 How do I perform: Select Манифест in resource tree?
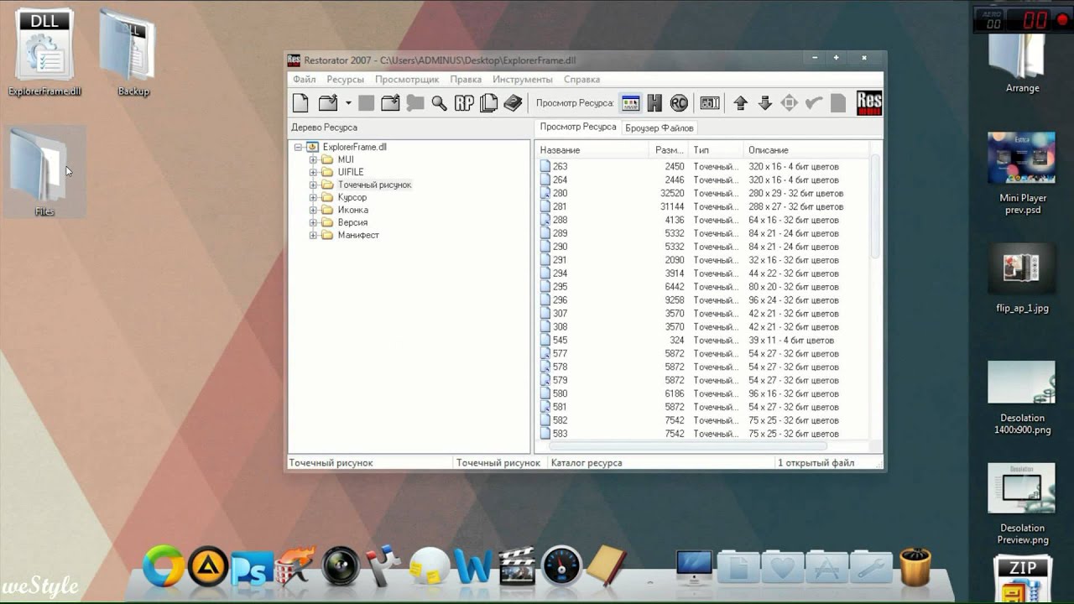tap(358, 235)
